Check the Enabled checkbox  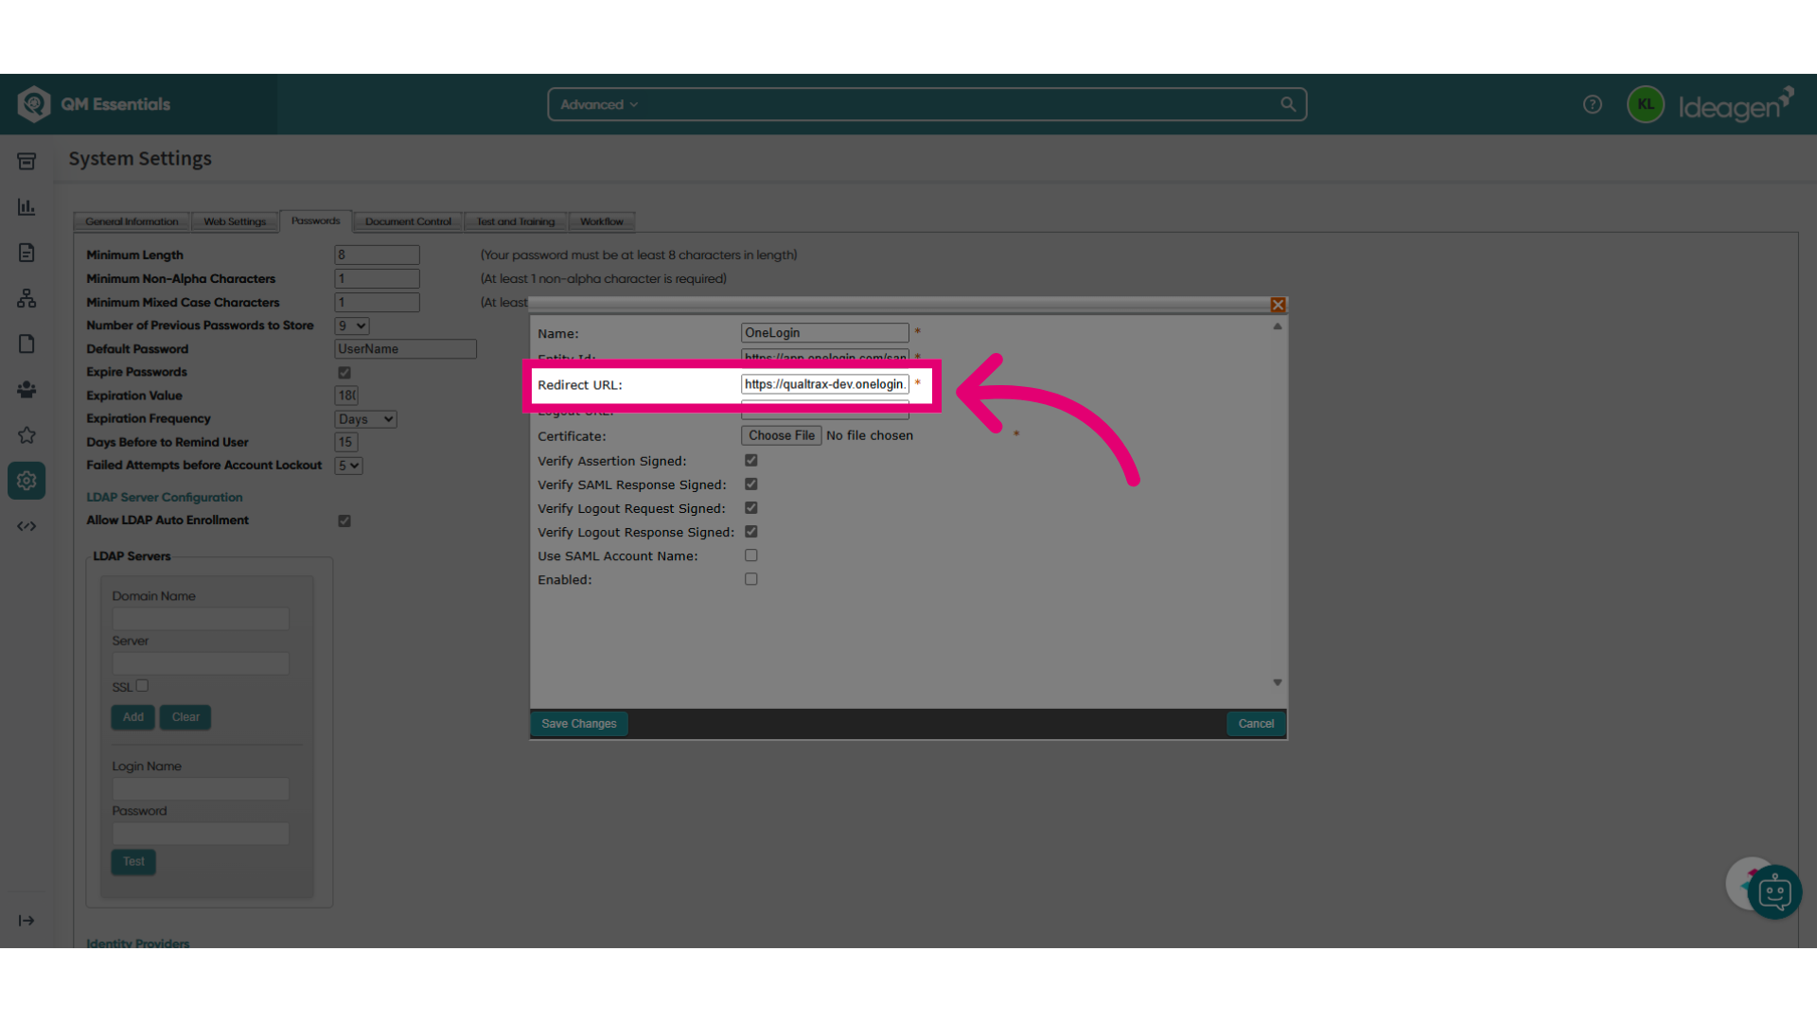[x=751, y=579]
